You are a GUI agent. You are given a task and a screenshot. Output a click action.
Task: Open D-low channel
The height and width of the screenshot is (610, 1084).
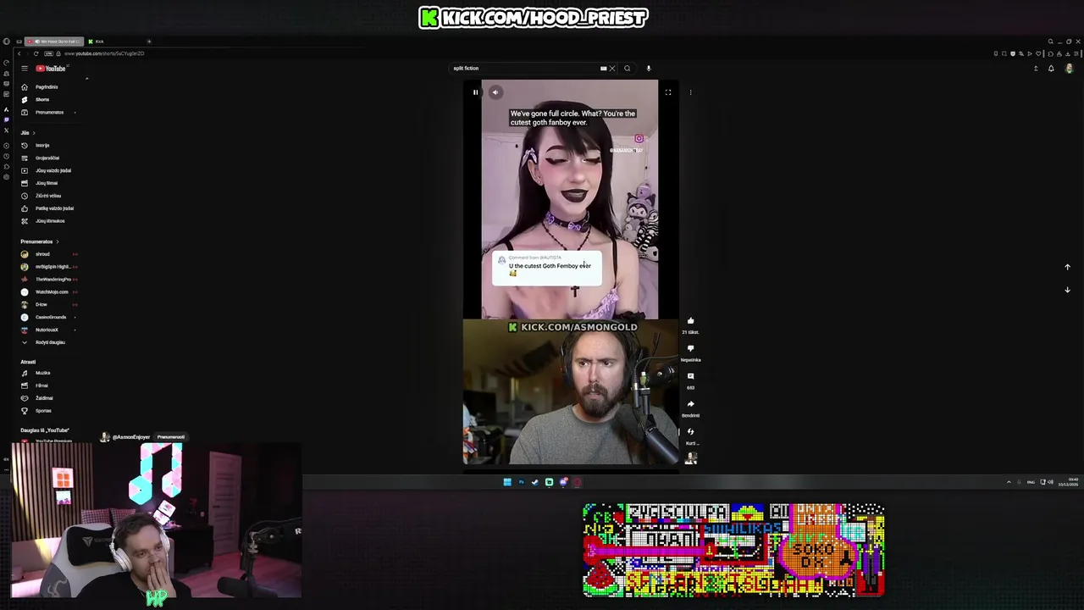[x=41, y=304]
